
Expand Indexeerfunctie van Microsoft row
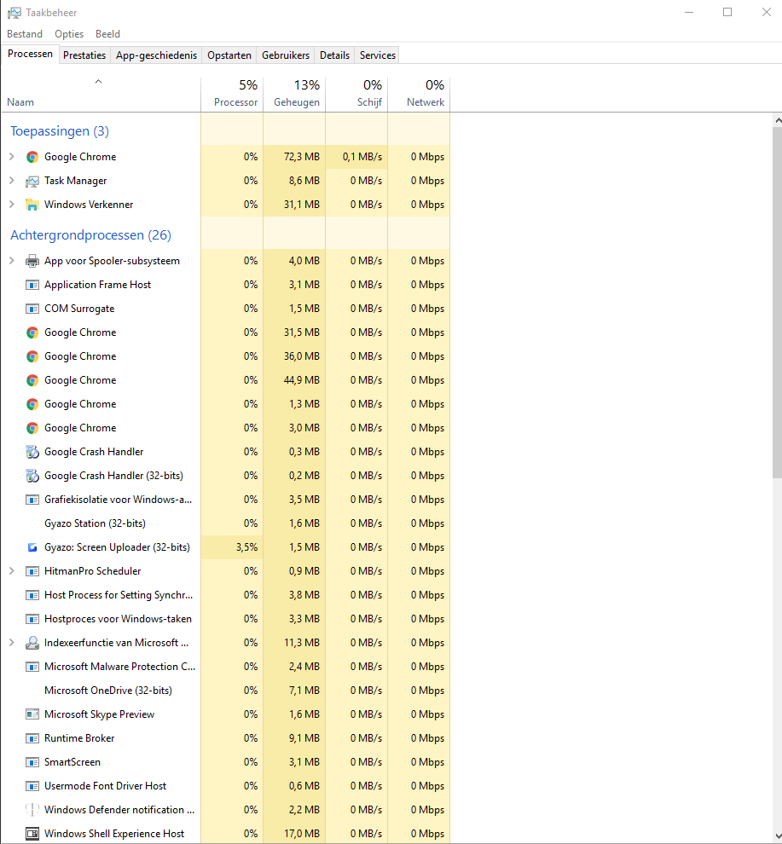pyautogui.click(x=12, y=643)
